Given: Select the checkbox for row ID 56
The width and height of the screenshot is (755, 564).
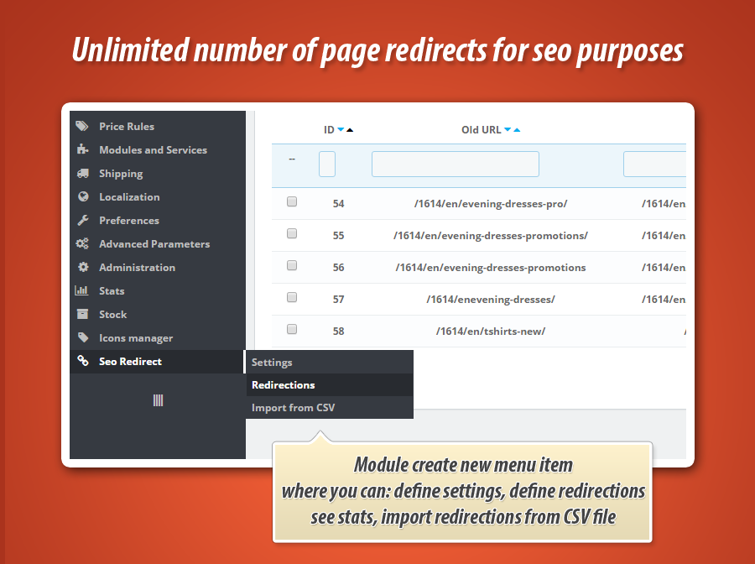Looking at the screenshot, I should pos(292,266).
